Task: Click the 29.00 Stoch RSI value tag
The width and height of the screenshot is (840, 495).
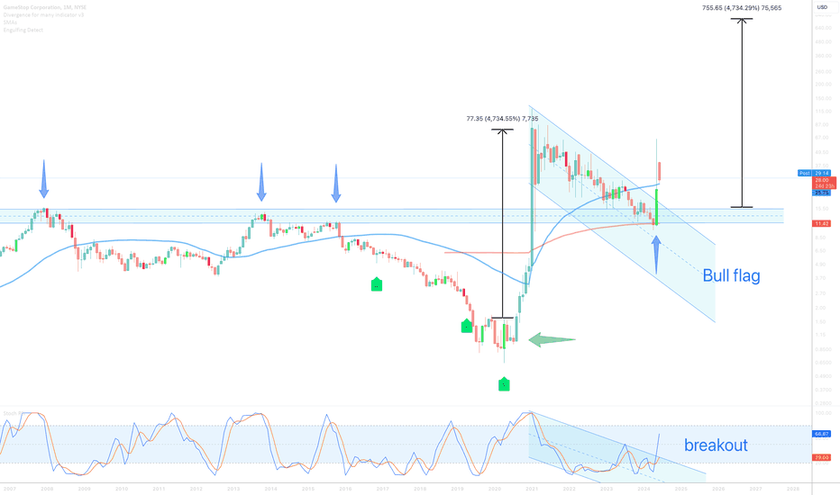Action: (821, 457)
